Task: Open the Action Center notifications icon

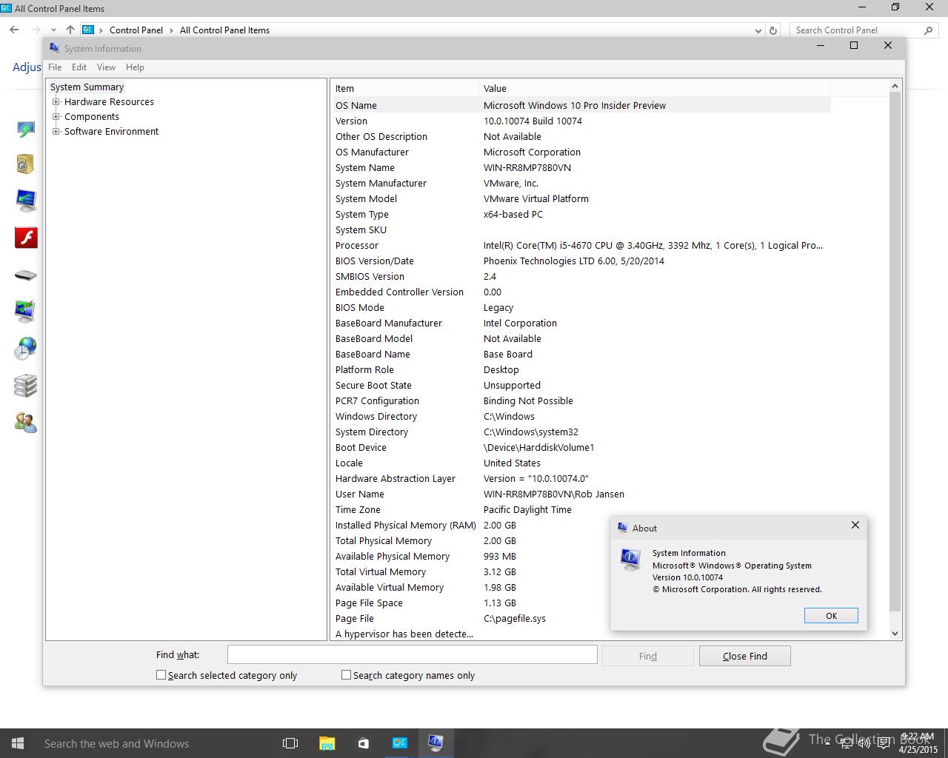Action: point(883,743)
